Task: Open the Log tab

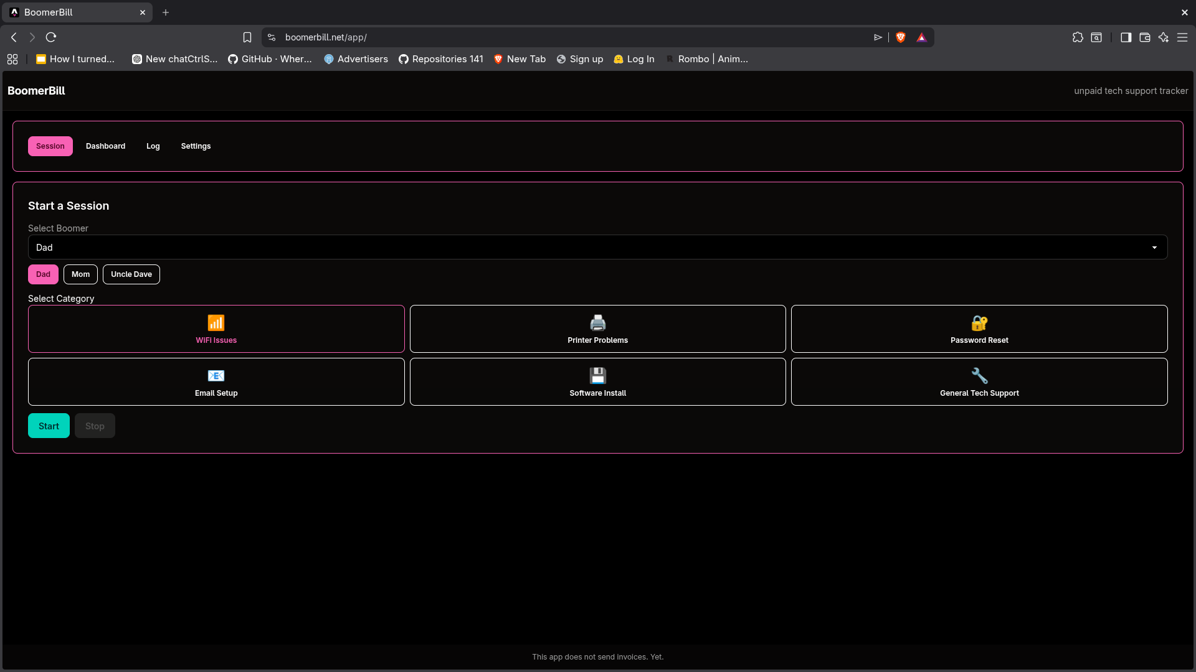Action: point(153,146)
